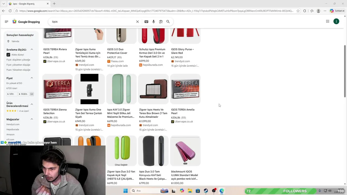Collapse the Mağazalar section
This screenshot has height=195, width=347.
pyautogui.click(x=32, y=119)
